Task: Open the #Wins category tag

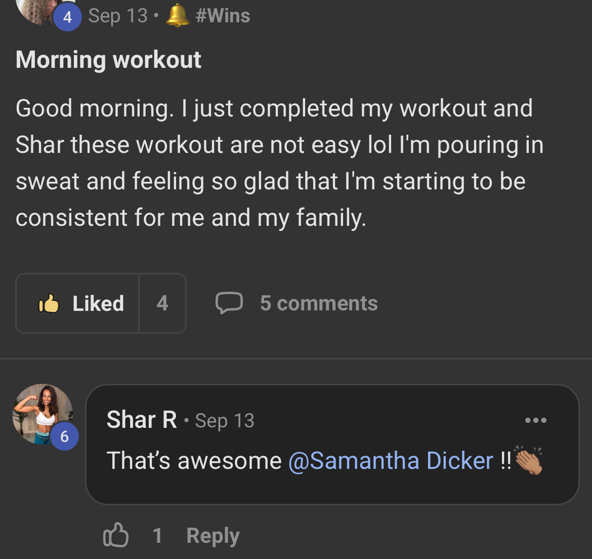Action: [x=223, y=16]
